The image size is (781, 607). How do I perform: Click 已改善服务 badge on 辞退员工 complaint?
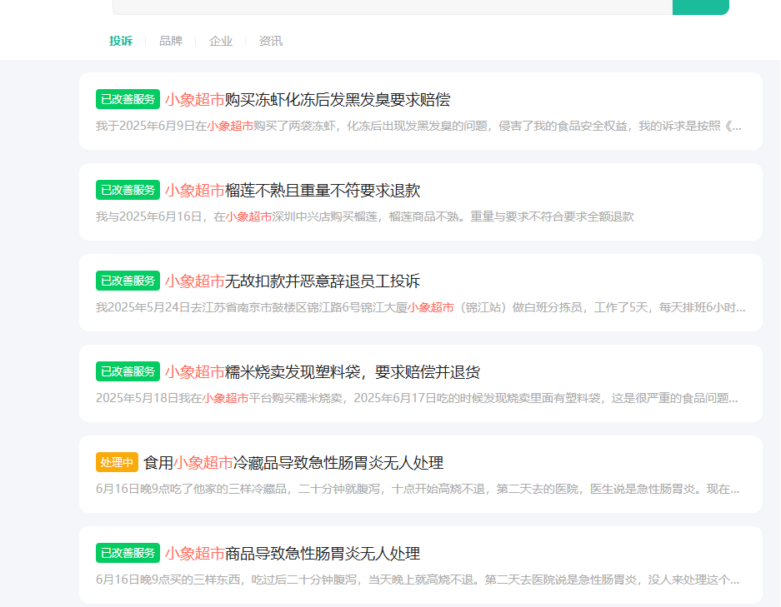pos(128,281)
